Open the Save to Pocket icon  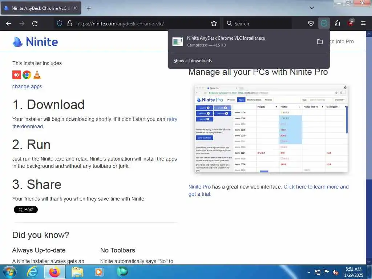point(311,23)
